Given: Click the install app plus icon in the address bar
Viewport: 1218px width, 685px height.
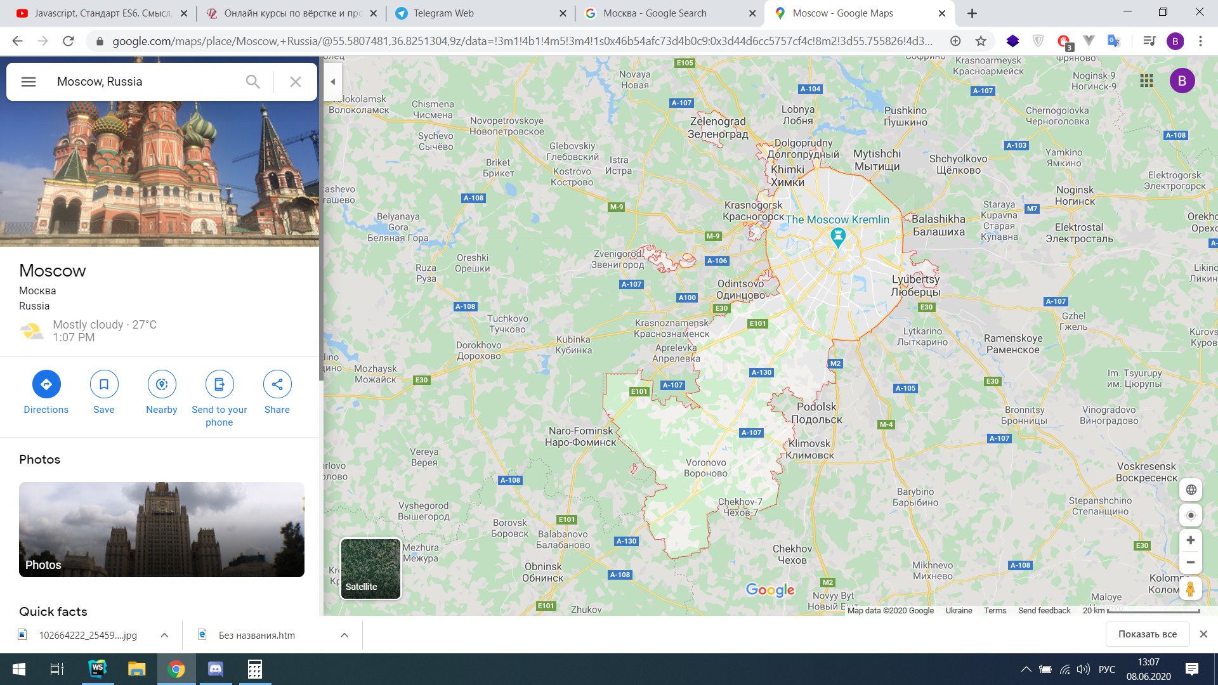Looking at the screenshot, I should click(955, 41).
